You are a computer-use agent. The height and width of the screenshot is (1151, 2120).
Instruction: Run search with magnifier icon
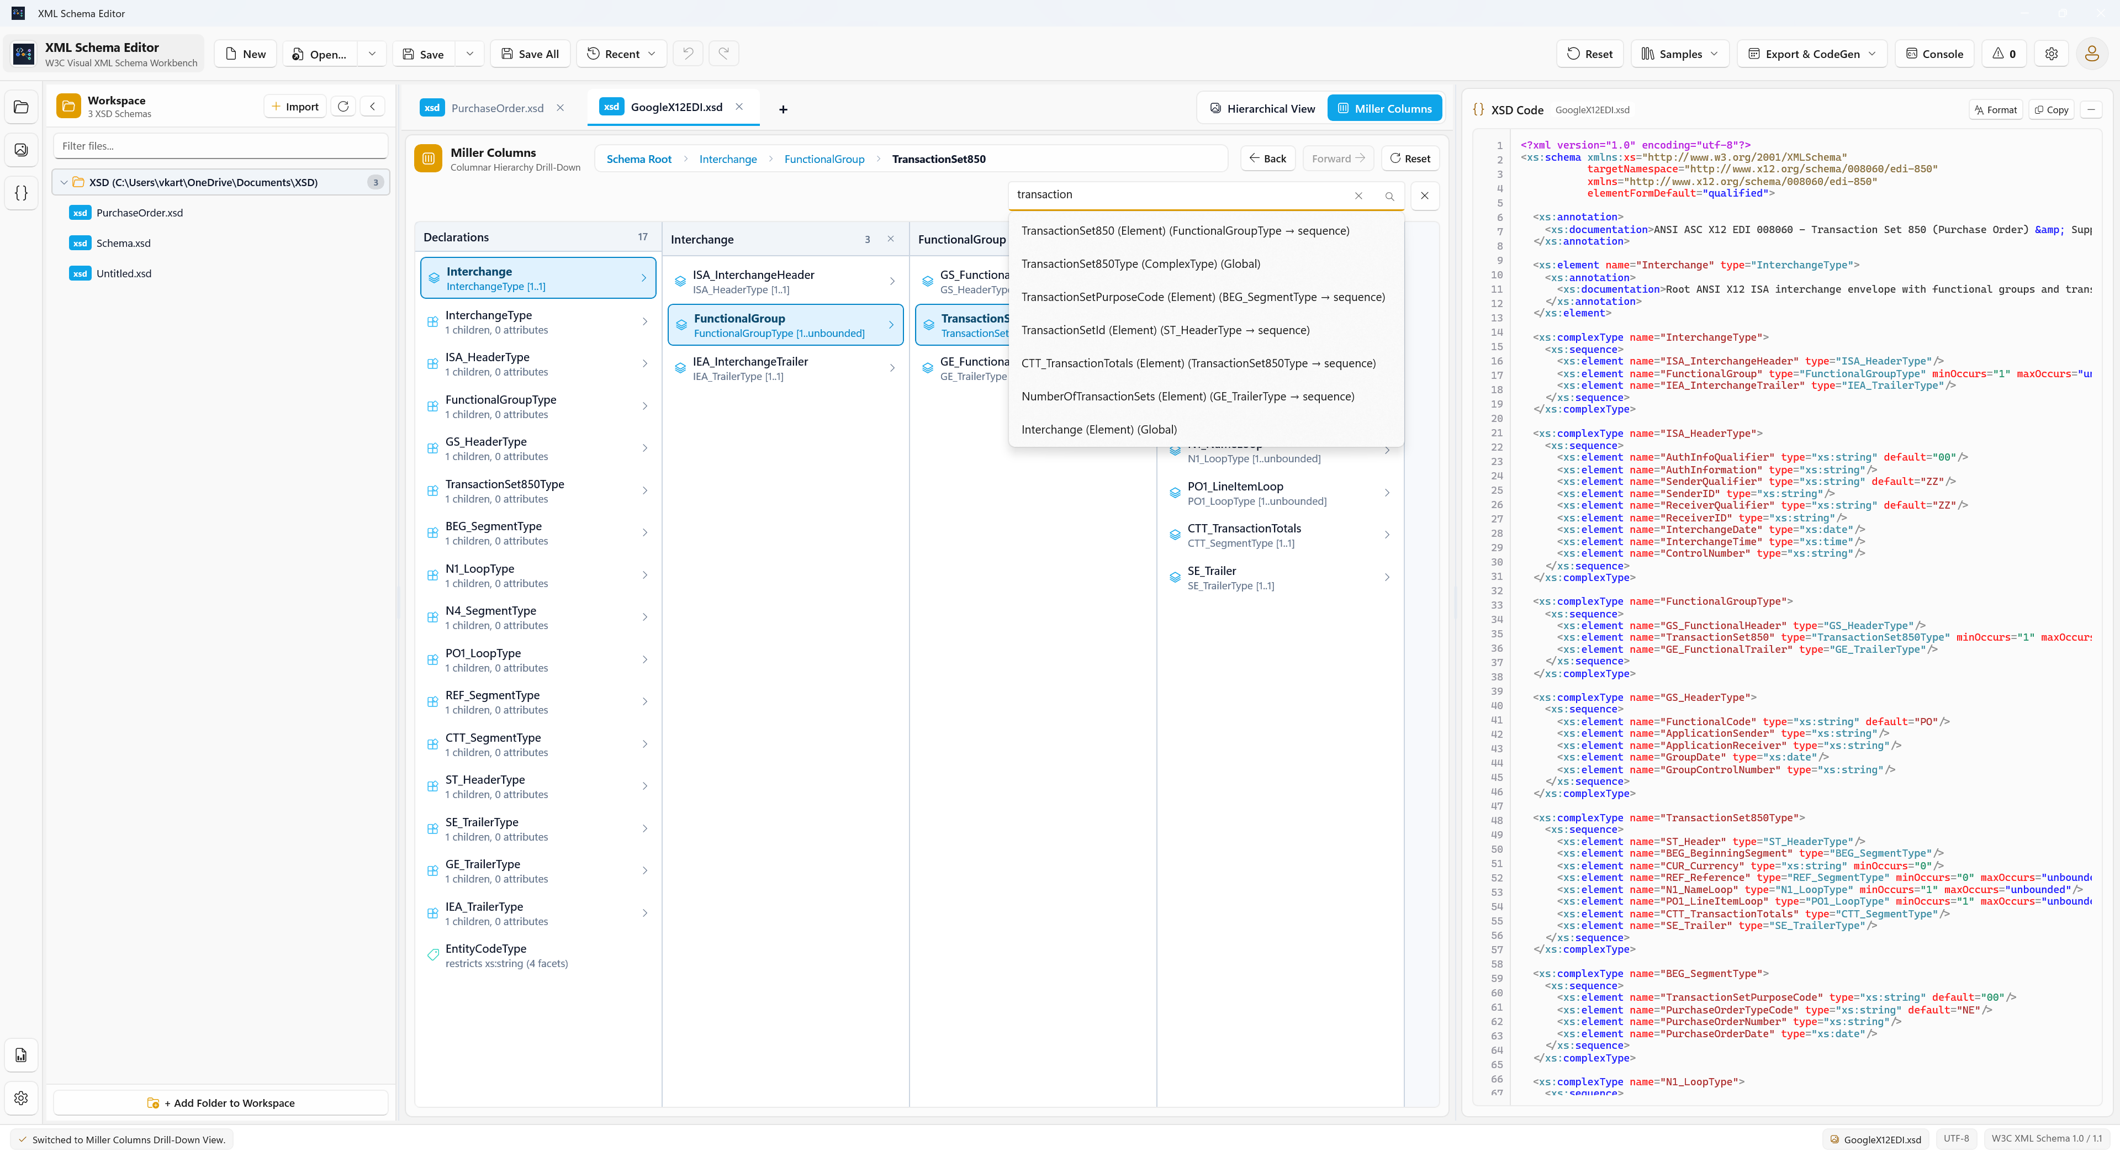tap(1389, 196)
